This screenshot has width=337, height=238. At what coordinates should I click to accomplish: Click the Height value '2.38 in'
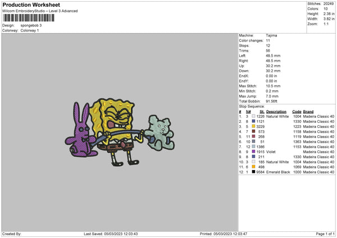click(329, 13)
